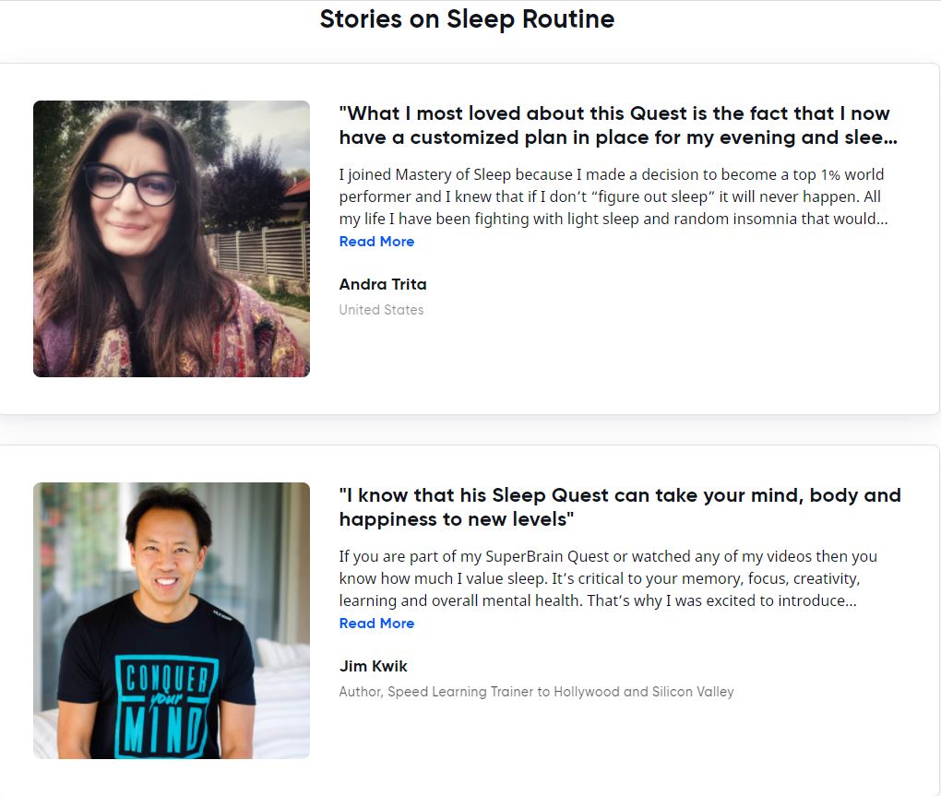
Task: Click the "I joined Mastery of Sleep" excerpt
Action: [613, 196]
